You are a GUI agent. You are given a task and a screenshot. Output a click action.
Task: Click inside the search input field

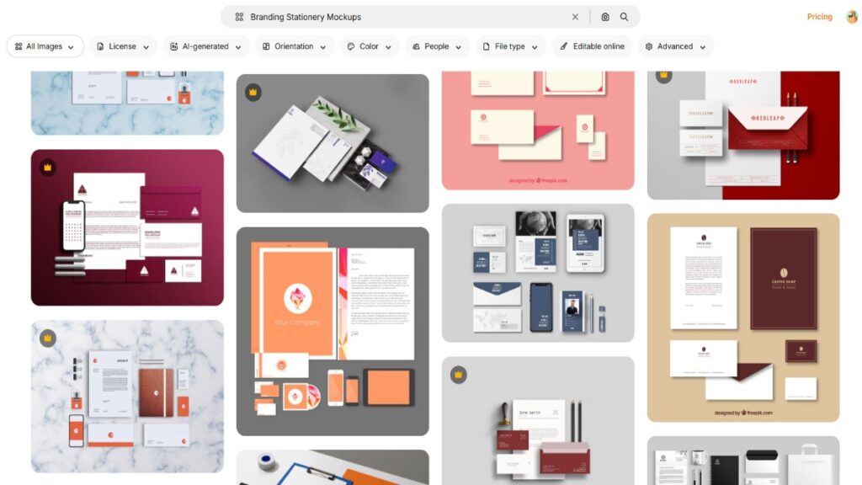tap(379, 16)
